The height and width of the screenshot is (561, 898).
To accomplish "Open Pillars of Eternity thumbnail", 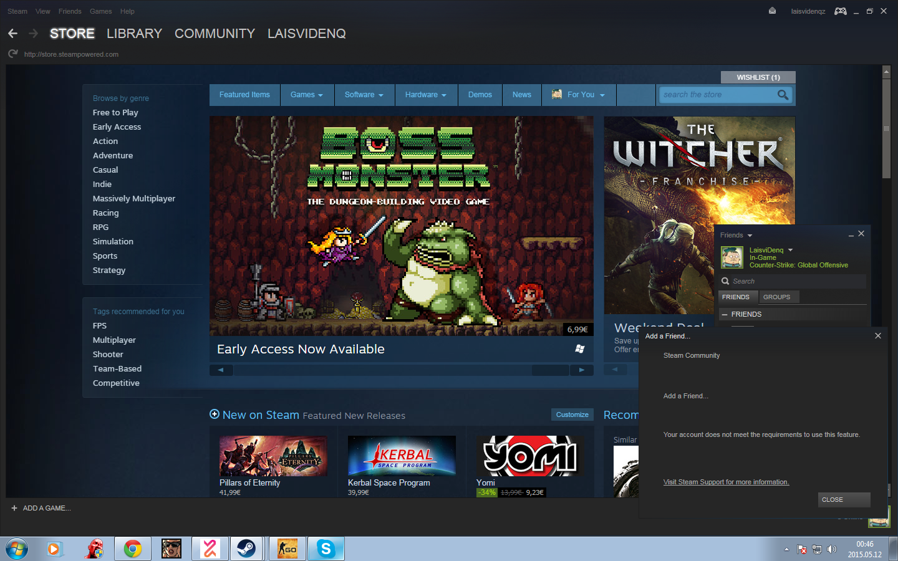I will click(273, 456).
